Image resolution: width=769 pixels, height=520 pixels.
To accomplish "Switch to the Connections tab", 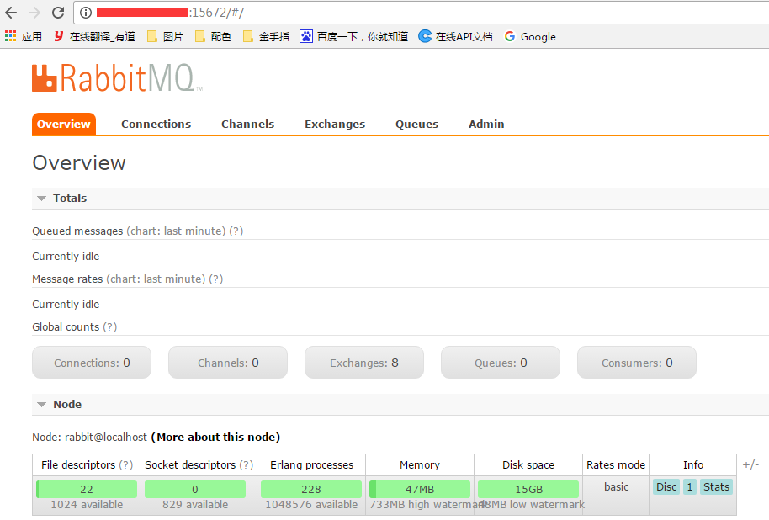I will pyautogui.click(x=156, y=125).
